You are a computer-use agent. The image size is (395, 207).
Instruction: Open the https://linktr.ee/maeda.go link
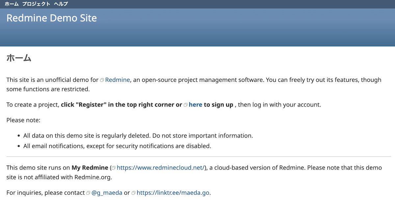click(173, 193)
